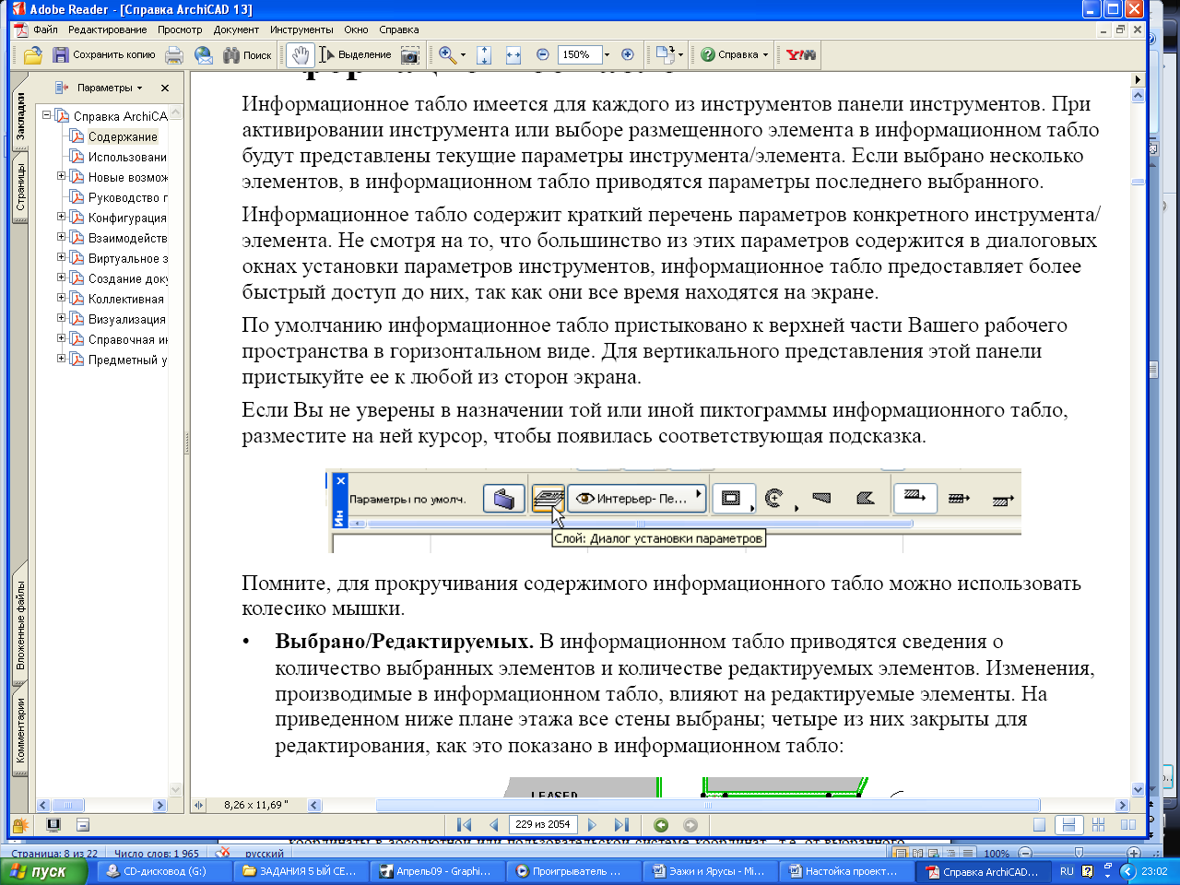Select the Snapshot camera tool
The height and width of the screenshot is (885, 1180).
pyautogui.click(x=410, y=55)
